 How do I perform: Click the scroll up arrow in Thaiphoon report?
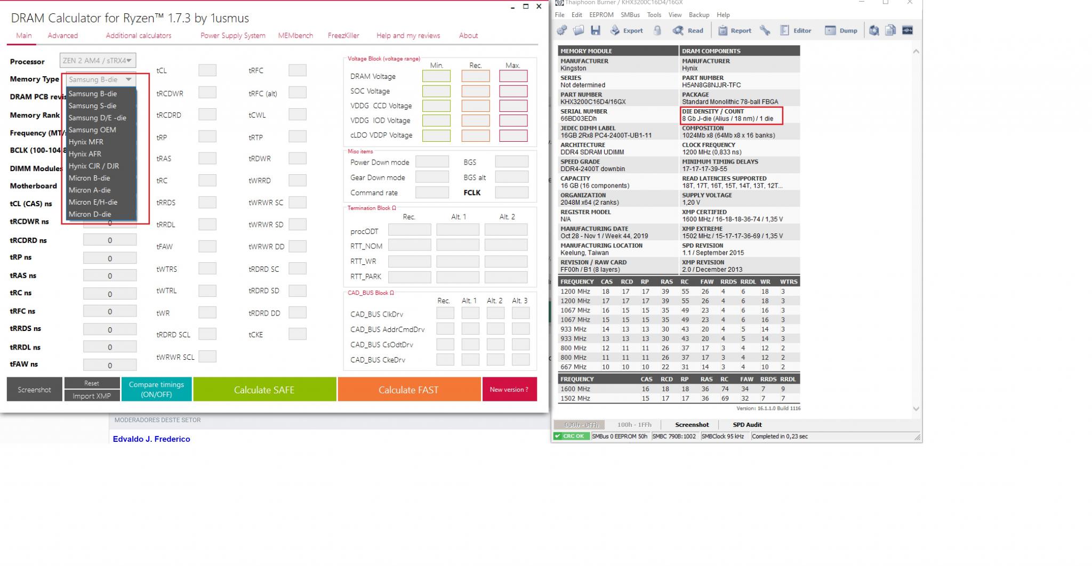[x=916, y=51]
